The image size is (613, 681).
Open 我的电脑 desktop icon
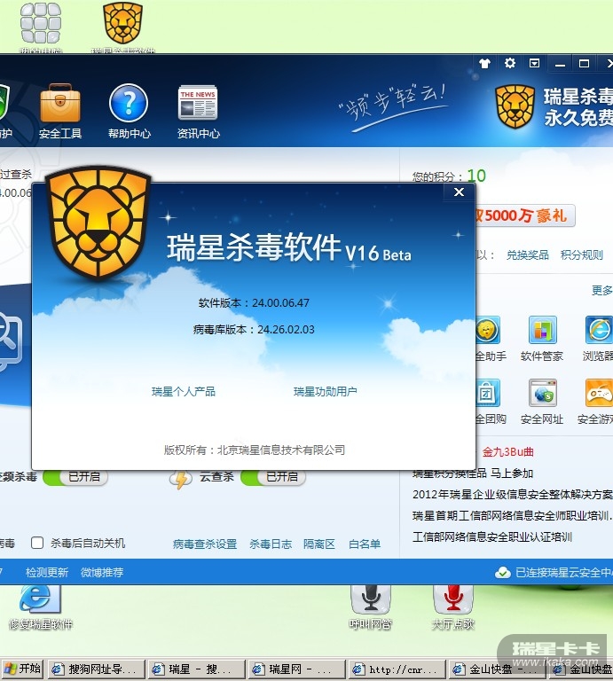41,26
